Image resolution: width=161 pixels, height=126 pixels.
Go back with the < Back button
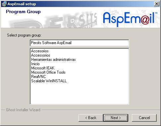tap(91, 118)
